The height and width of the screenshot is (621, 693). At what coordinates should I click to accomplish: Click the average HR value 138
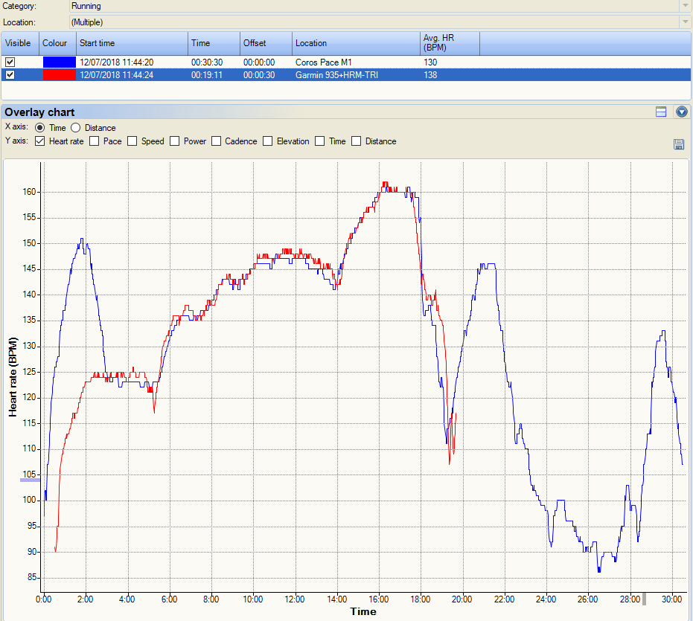(430, 75)
